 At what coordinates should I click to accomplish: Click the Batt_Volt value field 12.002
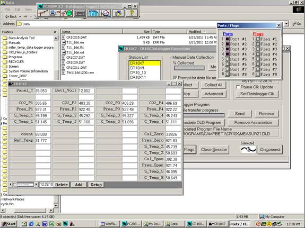point(86,91)
